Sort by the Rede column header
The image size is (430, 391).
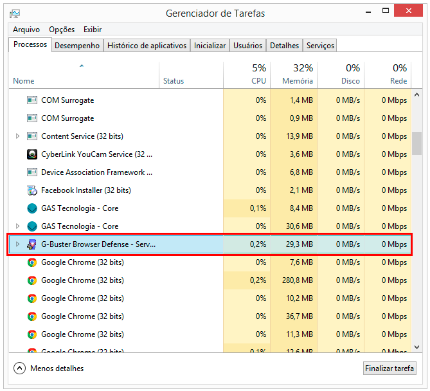point(388,75)
